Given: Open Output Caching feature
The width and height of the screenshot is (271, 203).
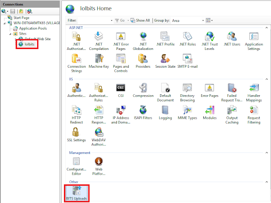Looking at the screenshot, I should point(232,115).
